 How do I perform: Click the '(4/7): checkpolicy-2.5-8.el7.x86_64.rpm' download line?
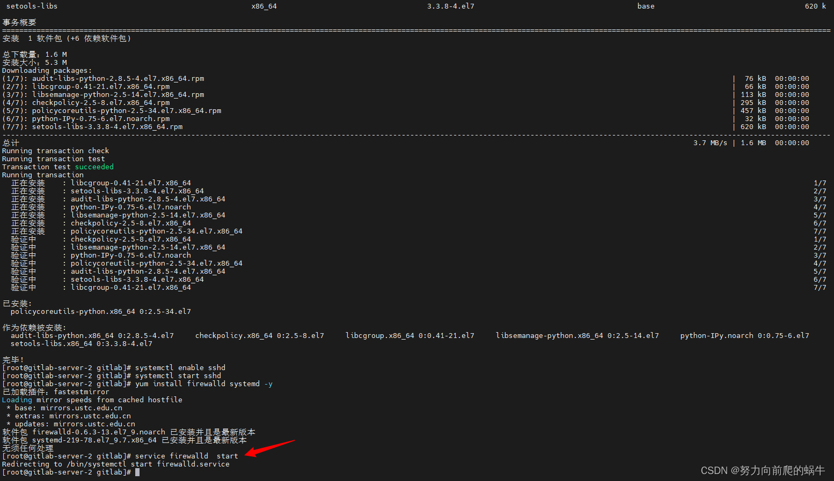86,103
